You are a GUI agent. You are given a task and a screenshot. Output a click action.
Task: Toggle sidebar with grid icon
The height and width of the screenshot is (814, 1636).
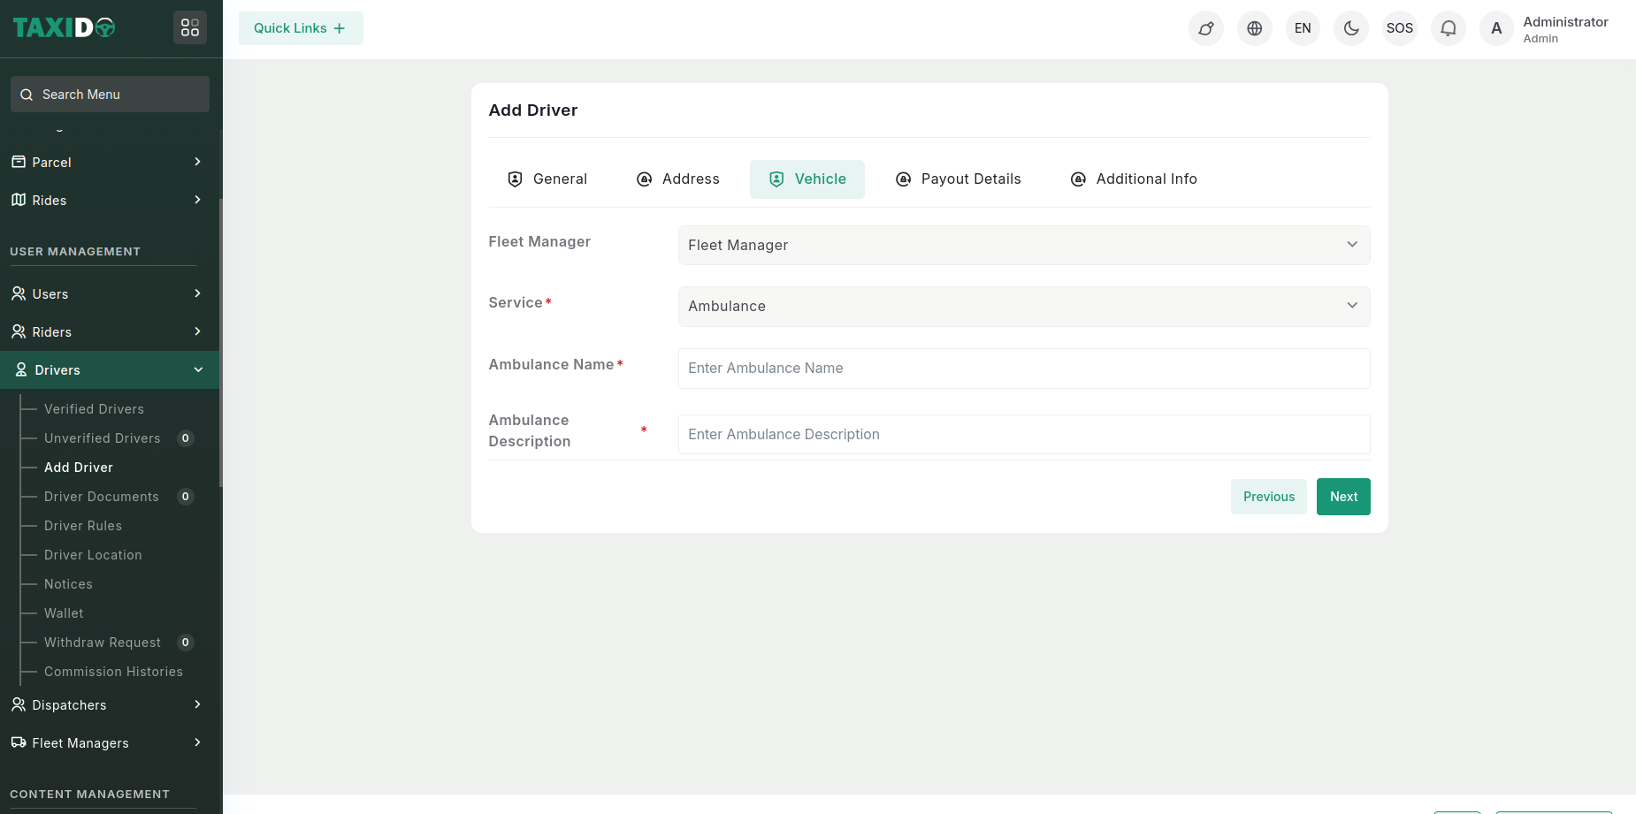click(x=190, y=28)
